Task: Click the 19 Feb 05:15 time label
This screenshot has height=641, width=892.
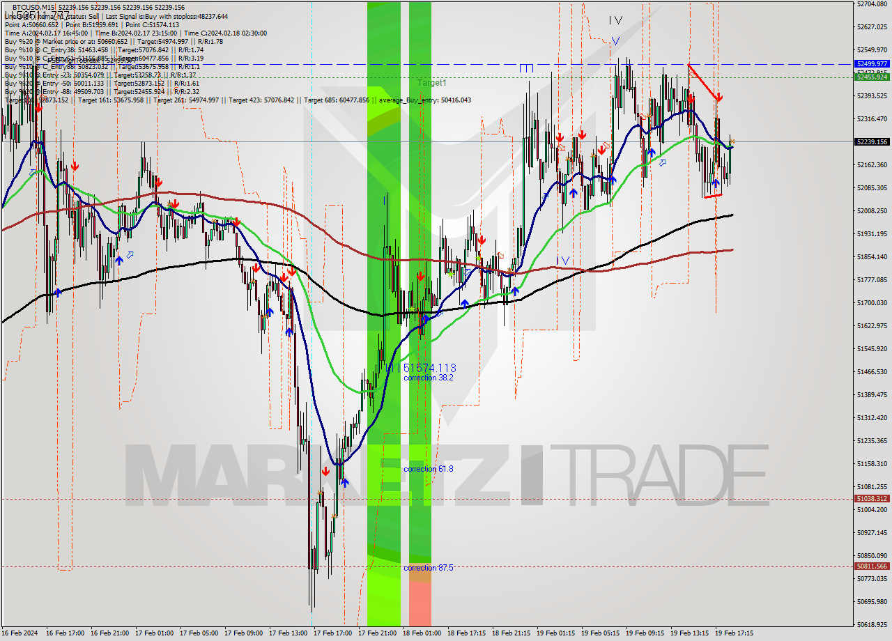Action: [x=599, y=633]
